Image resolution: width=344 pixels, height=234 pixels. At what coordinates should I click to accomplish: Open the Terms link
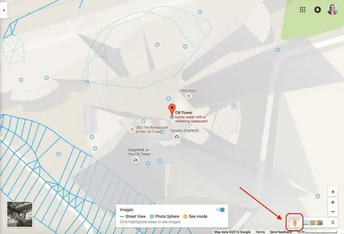260,232
